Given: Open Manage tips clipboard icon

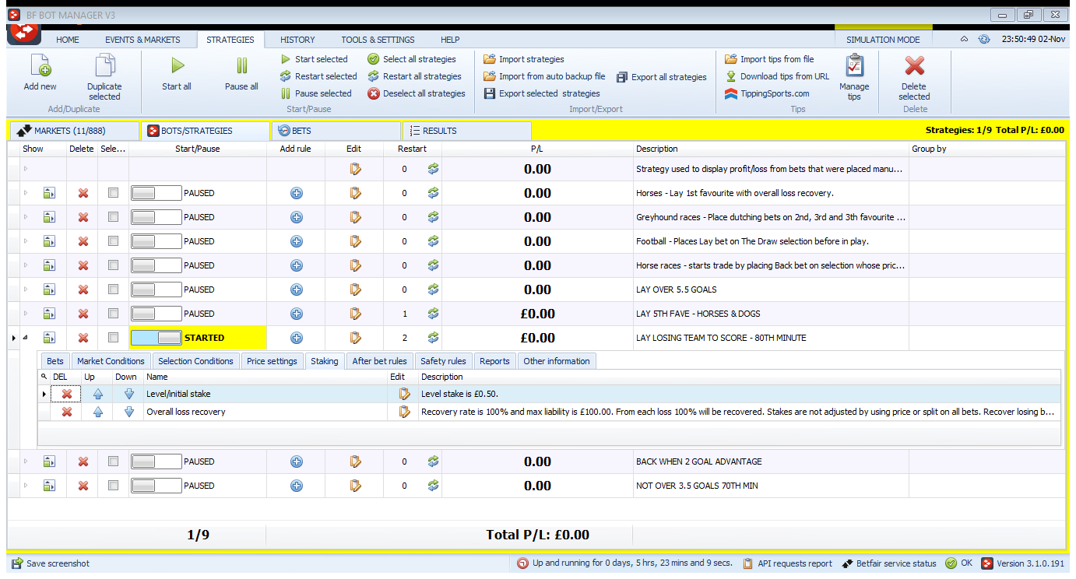Looking at the screenshot, I should tap(854, 65).
